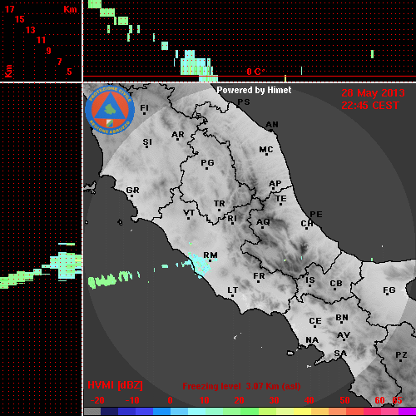The height and width of the screenshot is (416, 416).
Task: Click the '0 C°' freezing line label
Action: tap(255, 72)
